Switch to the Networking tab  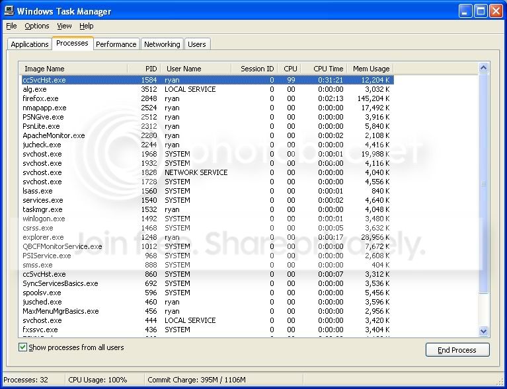coord(162,44)
